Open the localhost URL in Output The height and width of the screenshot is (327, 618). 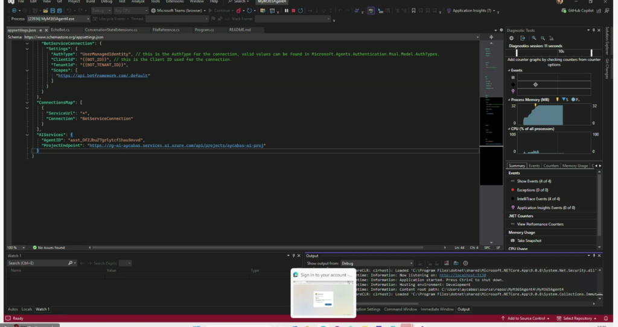[462, 275]
